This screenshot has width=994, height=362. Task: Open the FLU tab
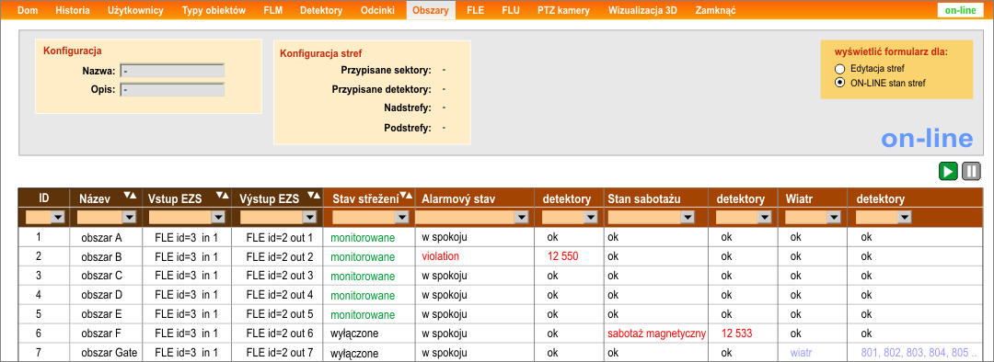click(x=511, y=10)
